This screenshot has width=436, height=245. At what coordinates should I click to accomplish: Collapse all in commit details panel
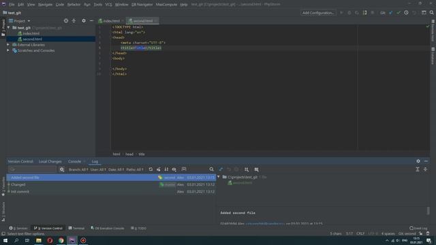pos(425,169)
